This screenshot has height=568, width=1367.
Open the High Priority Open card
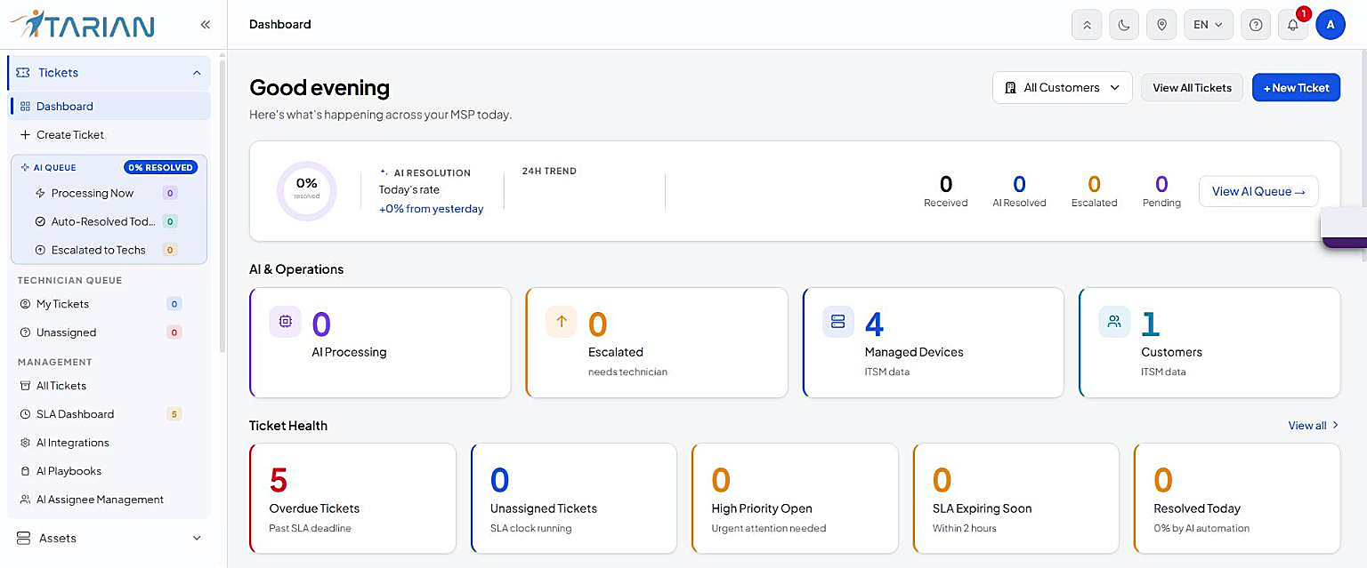pyautogui.click(x=795, y=498)
